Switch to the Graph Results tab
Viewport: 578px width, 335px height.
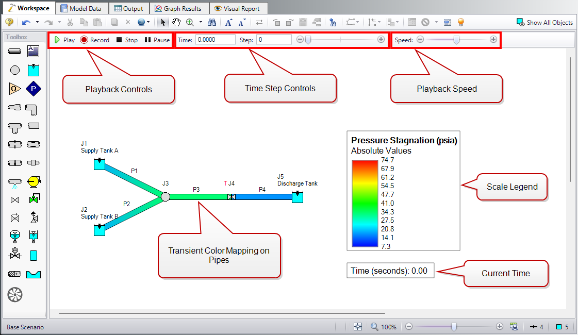(178, 8)
